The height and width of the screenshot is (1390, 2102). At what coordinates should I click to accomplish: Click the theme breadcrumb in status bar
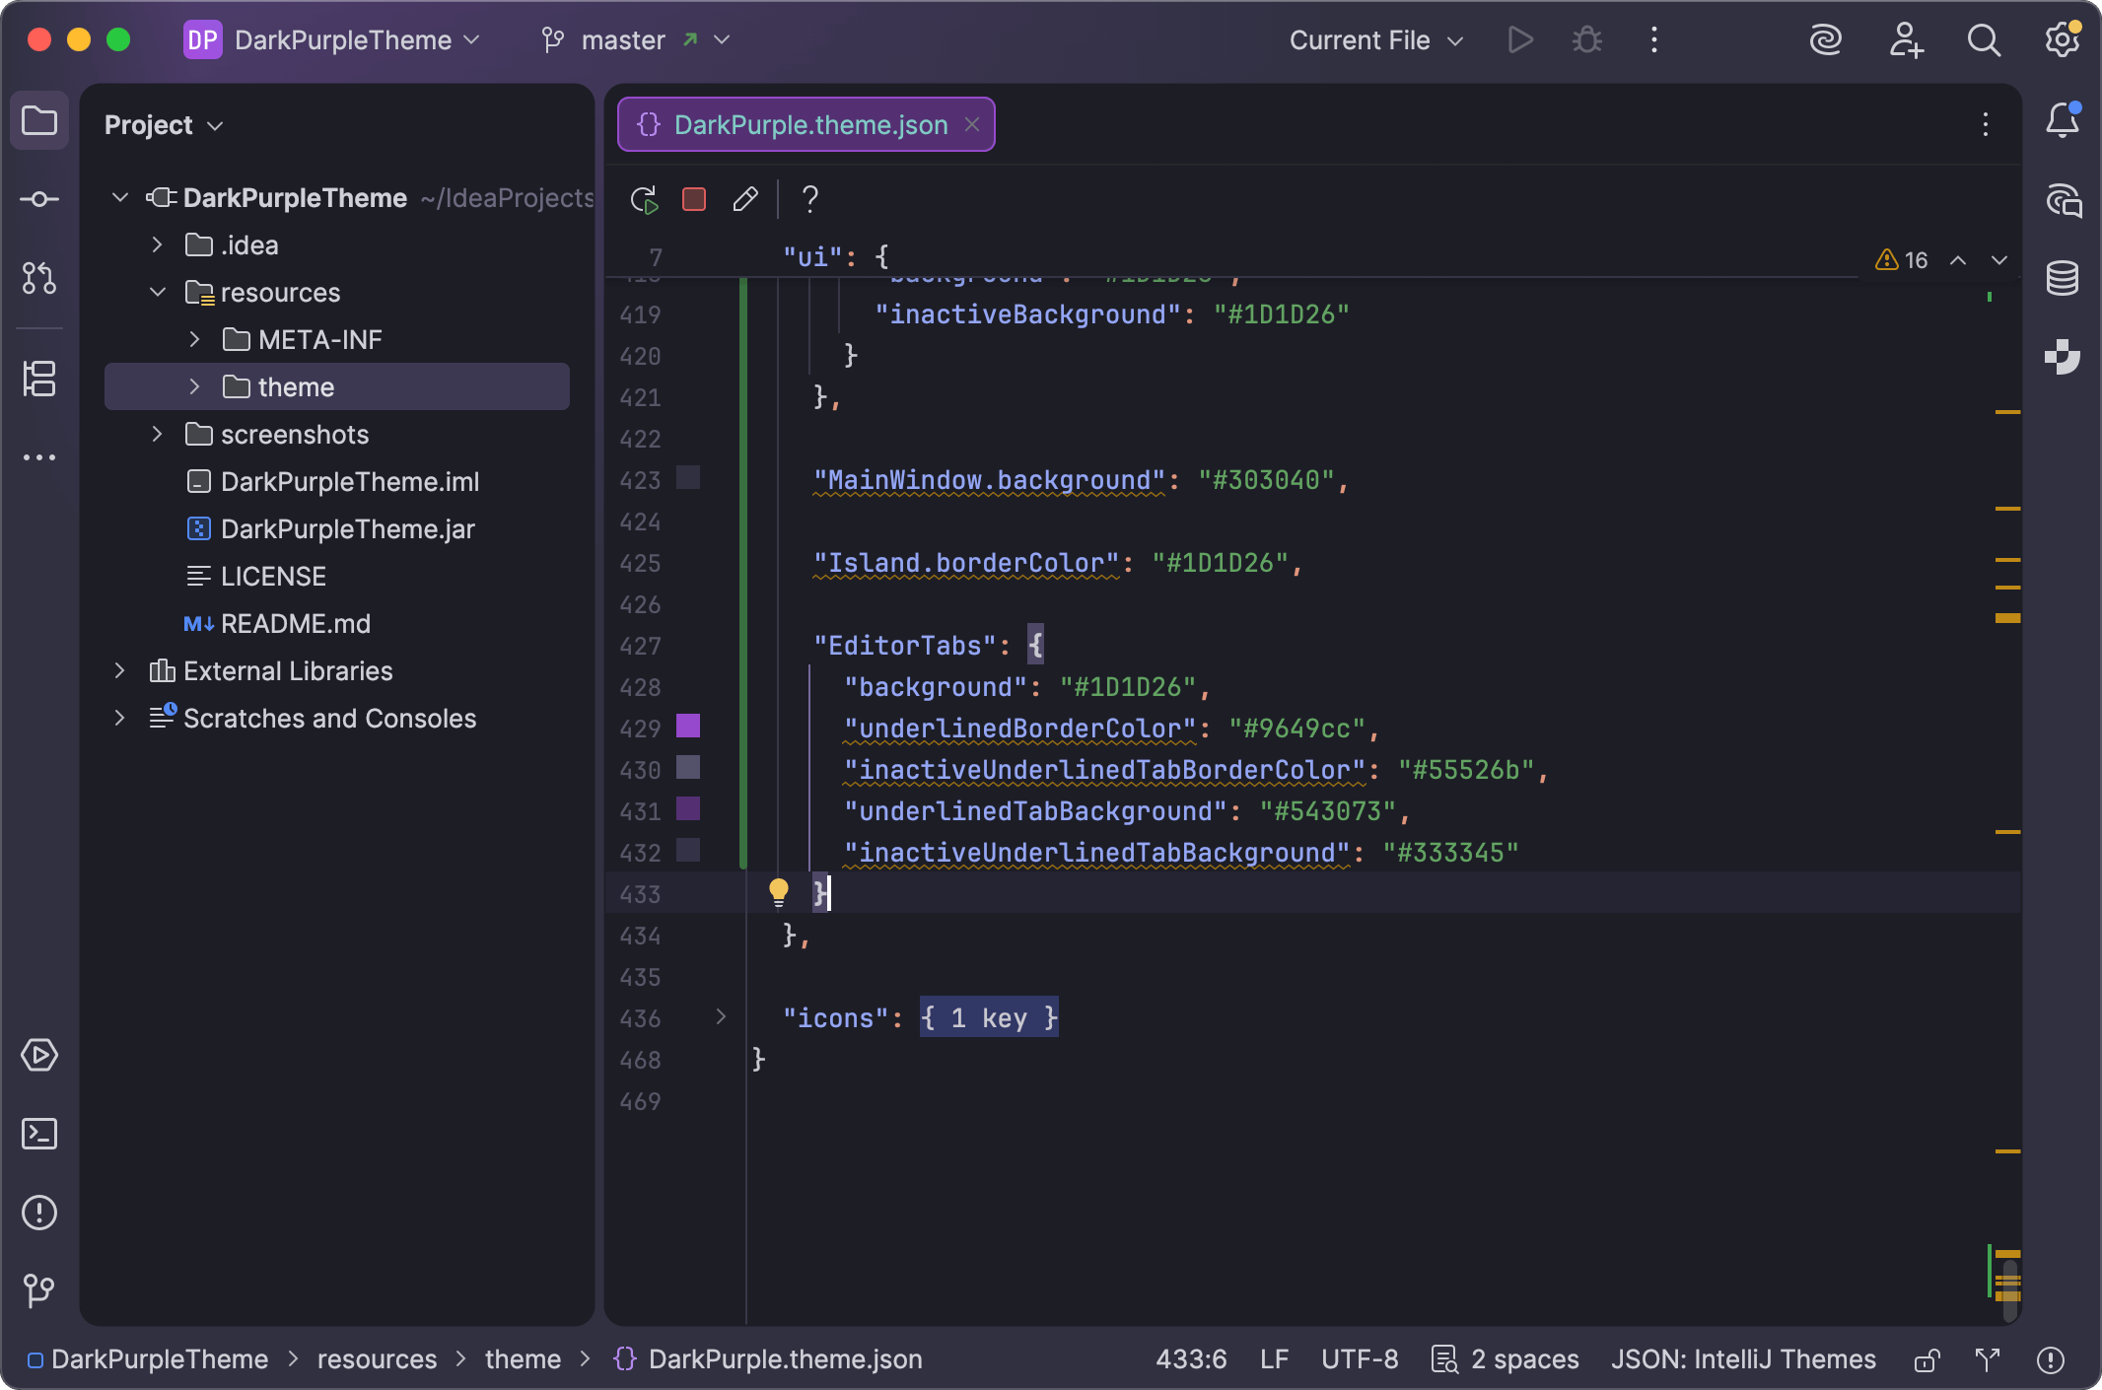pyautogui.click(x=523, y=1359)
